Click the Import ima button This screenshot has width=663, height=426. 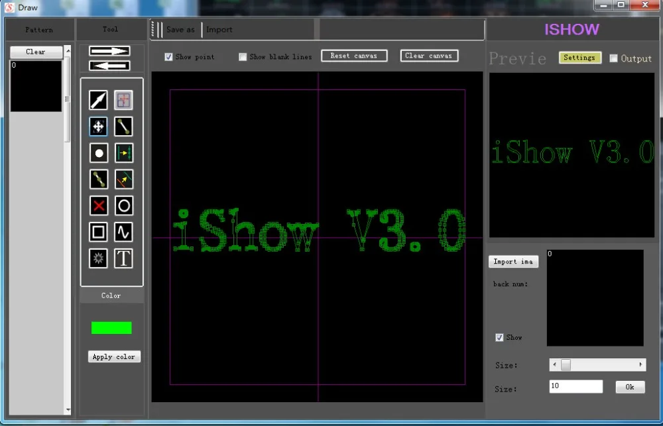(x=513, y=262)
